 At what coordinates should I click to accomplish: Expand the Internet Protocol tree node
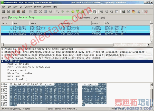(x=3, y=55)
